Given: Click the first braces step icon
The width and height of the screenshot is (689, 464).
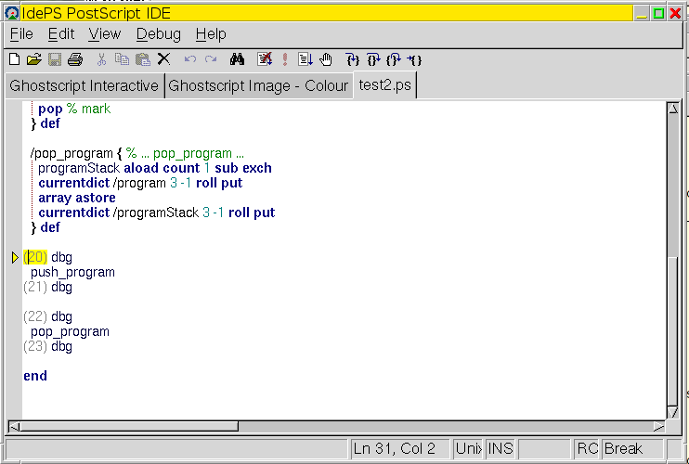Looking at the screenshot, I should pos(353,59).
